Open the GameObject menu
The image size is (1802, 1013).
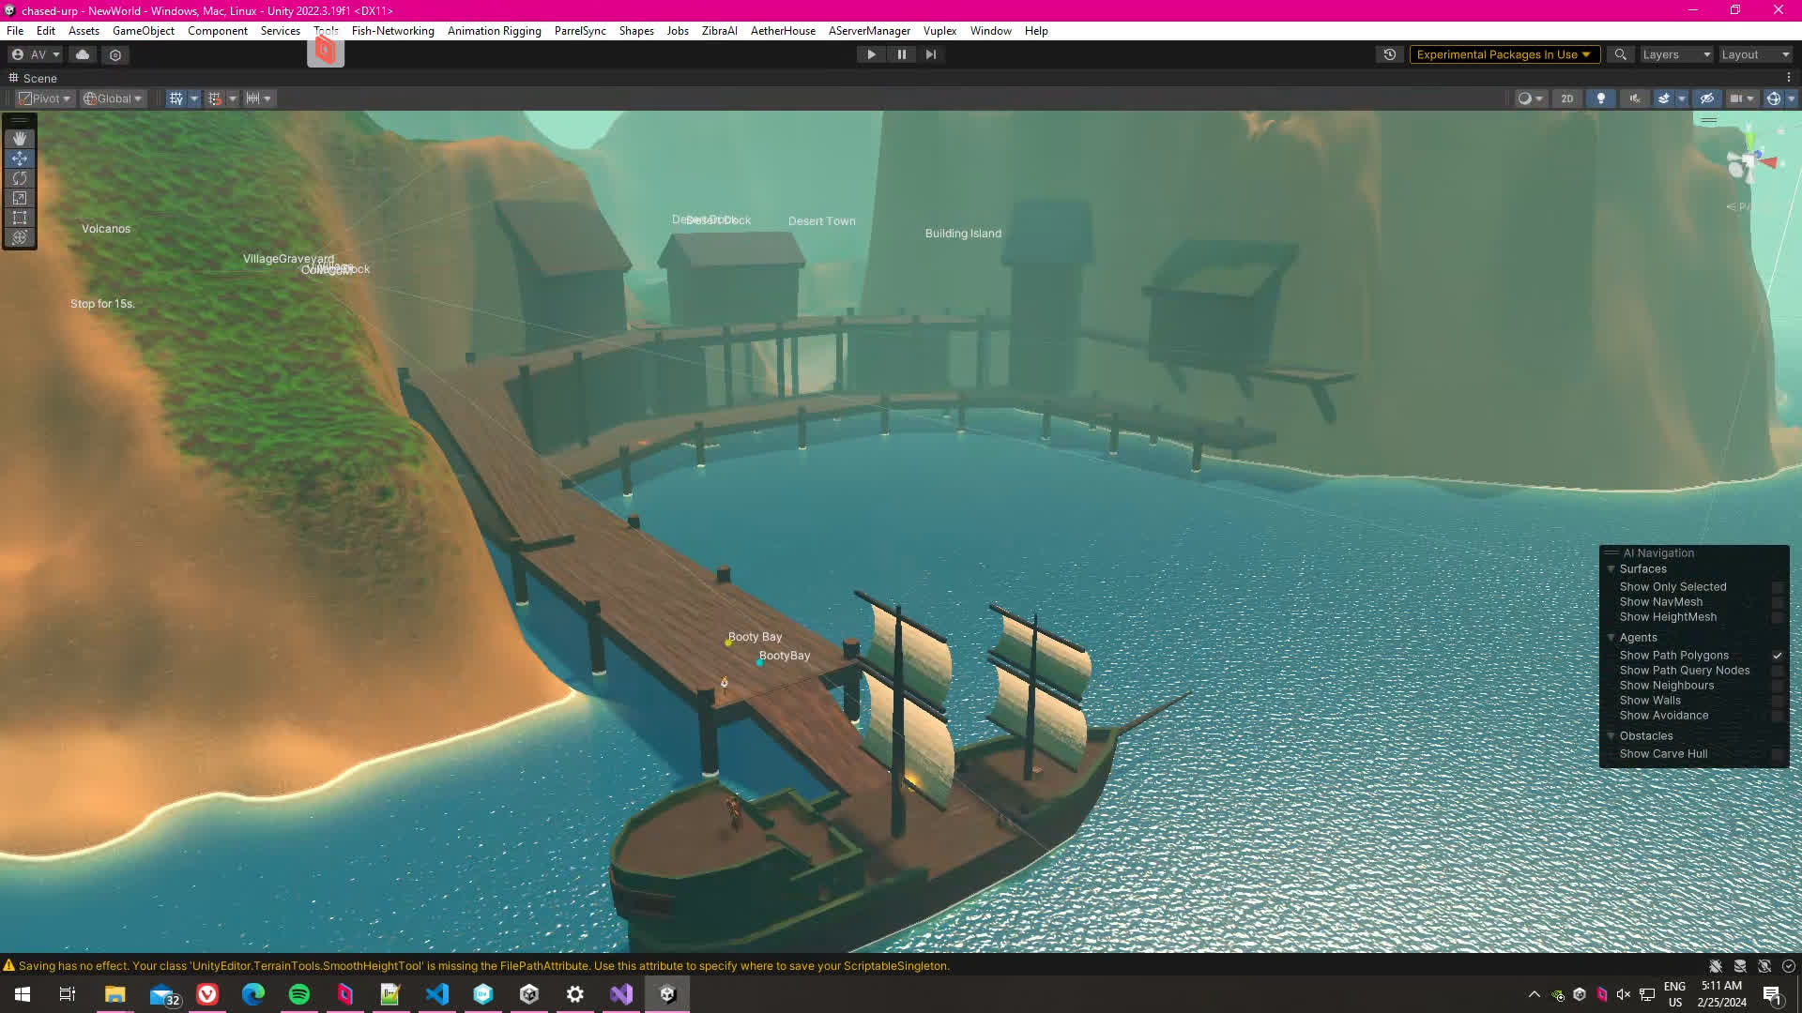click(143, 31)
